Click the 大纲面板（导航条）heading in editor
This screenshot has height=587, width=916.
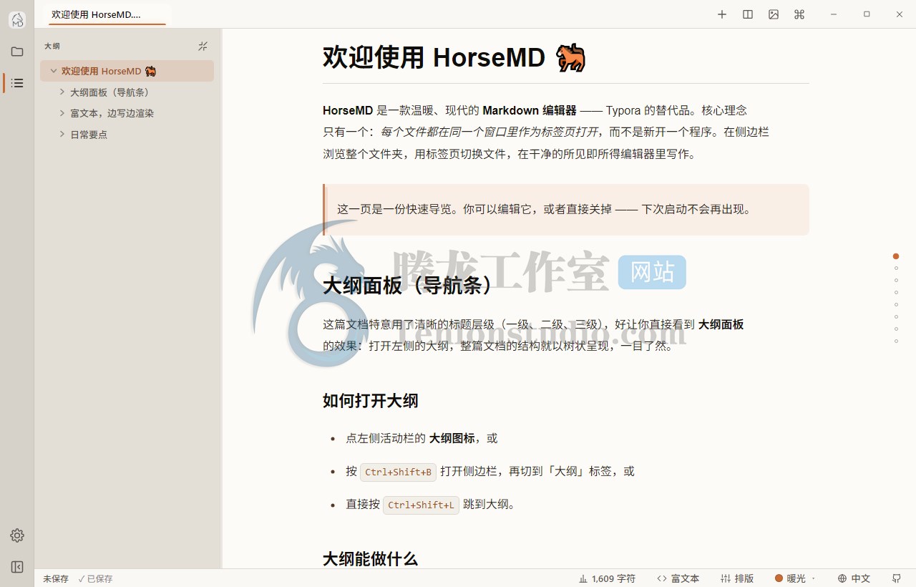tap(409, 285)
